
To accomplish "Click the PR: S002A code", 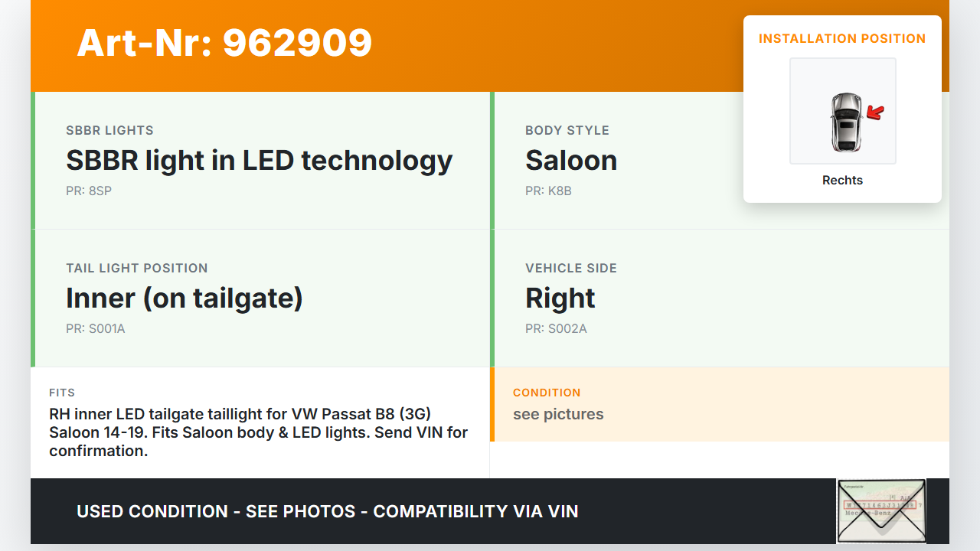I will (x=556, y=329).
